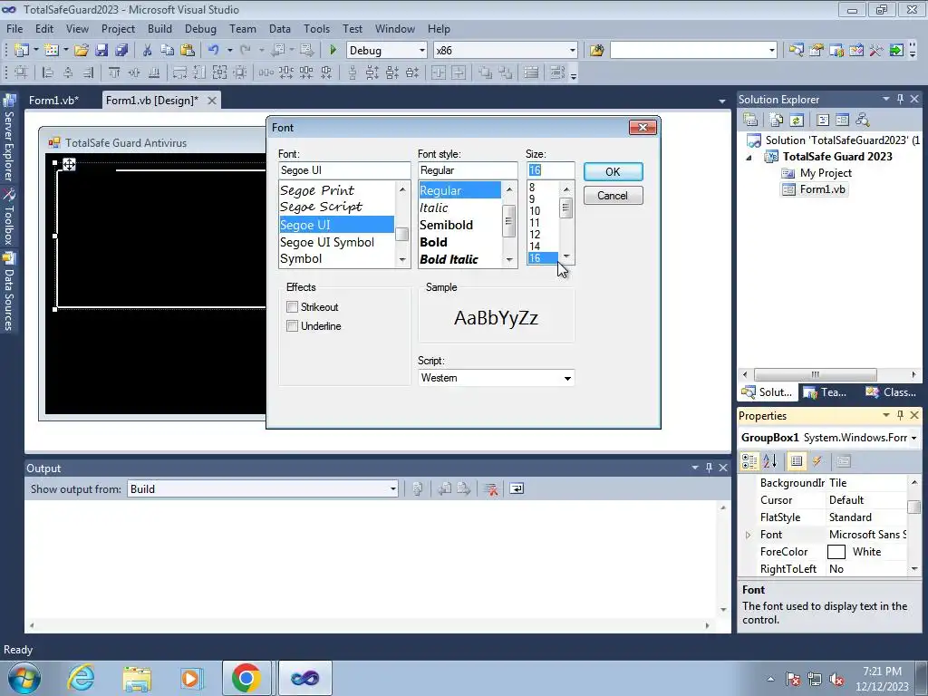Click View Code icon in Solution Explorer
This screenshot has height=696, width=928.
pyautogui.click(x=823, y=120)
